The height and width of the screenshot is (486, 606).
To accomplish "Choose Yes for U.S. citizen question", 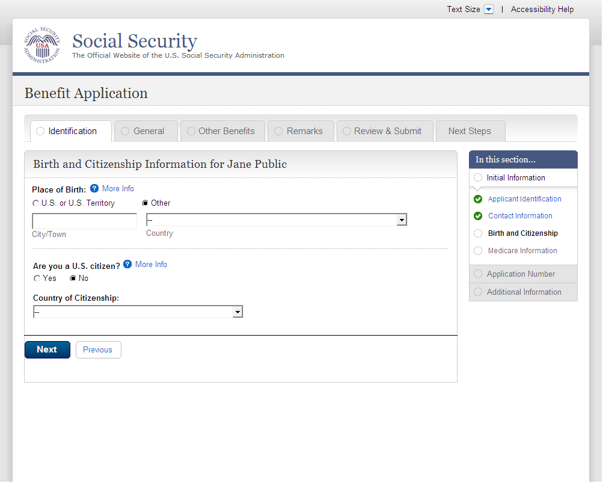I will [x=37, y=278].
